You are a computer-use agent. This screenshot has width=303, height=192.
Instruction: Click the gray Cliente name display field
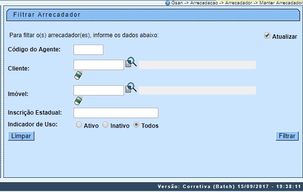(x=197, y=65)
